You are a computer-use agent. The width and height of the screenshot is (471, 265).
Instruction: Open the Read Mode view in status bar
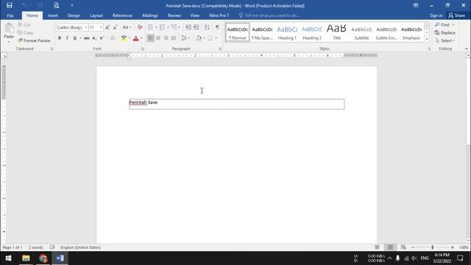(x=377, y=247)
